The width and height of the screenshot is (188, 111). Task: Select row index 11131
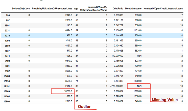[x=7, y=86]
